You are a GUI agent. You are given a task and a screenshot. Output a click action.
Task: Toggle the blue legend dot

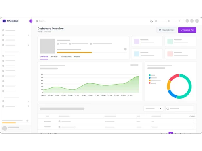[x=150, y=78]
